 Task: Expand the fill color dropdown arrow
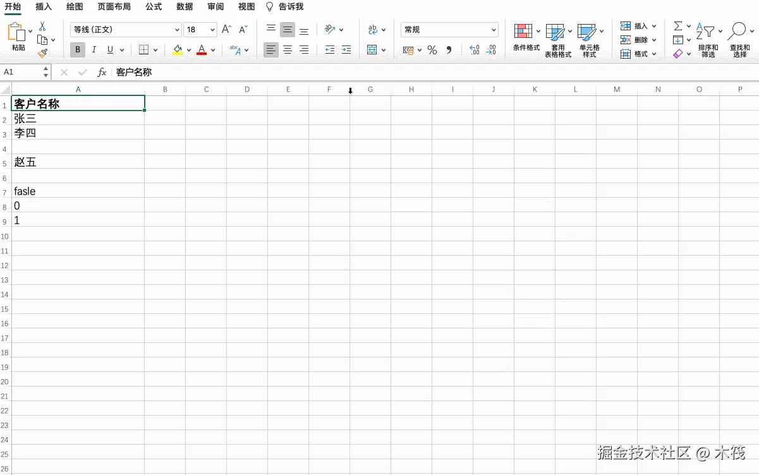pos(189,50)
